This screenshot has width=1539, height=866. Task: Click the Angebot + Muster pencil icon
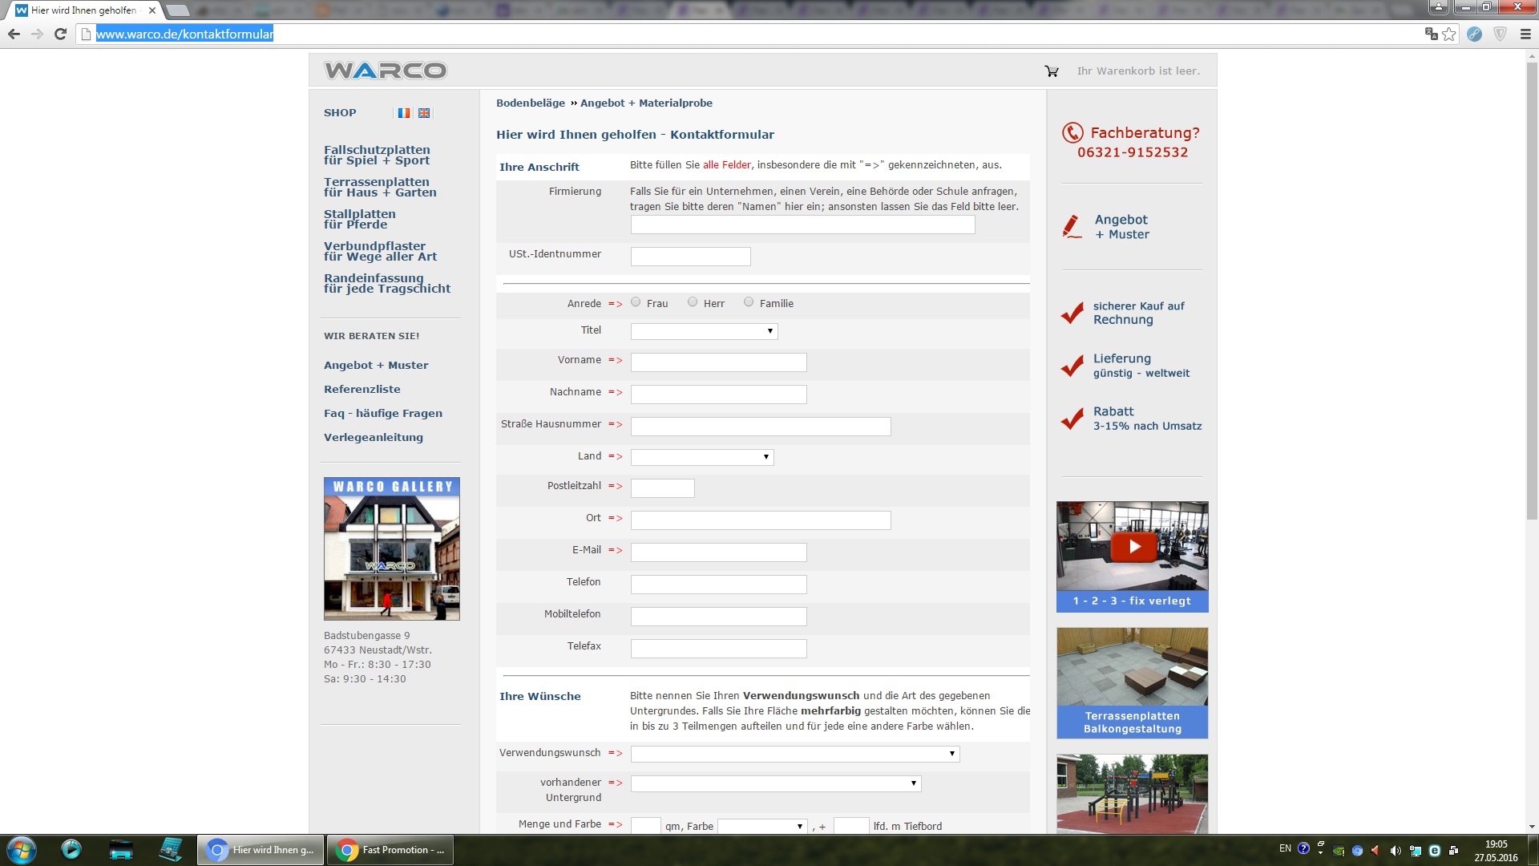point(1072,227)
